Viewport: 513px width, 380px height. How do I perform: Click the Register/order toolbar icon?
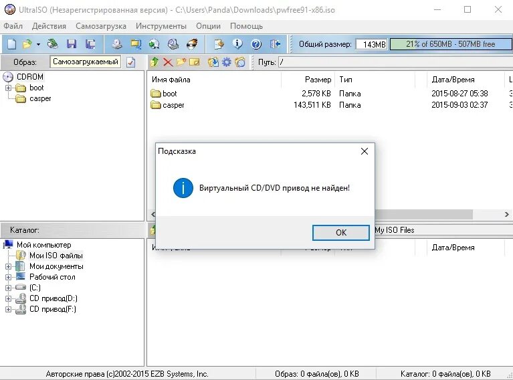tap(219, 44)
